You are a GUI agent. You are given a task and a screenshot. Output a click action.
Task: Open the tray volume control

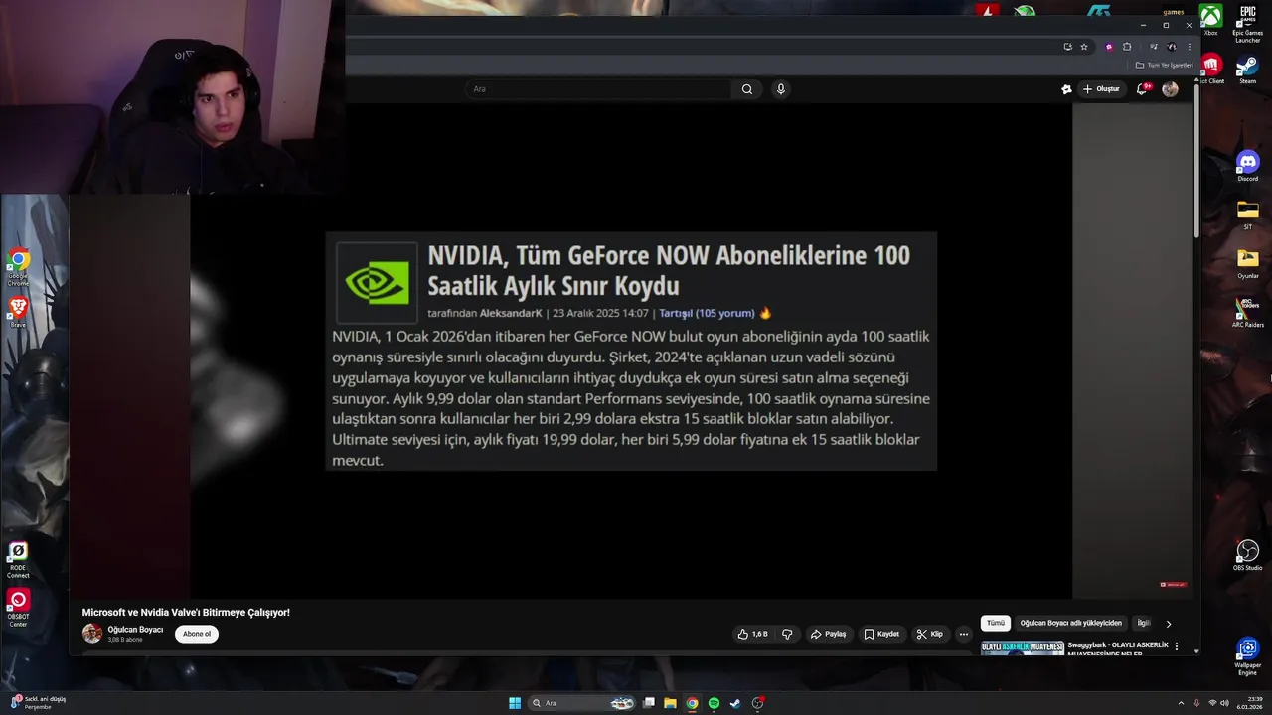(x=1224, y=703)
